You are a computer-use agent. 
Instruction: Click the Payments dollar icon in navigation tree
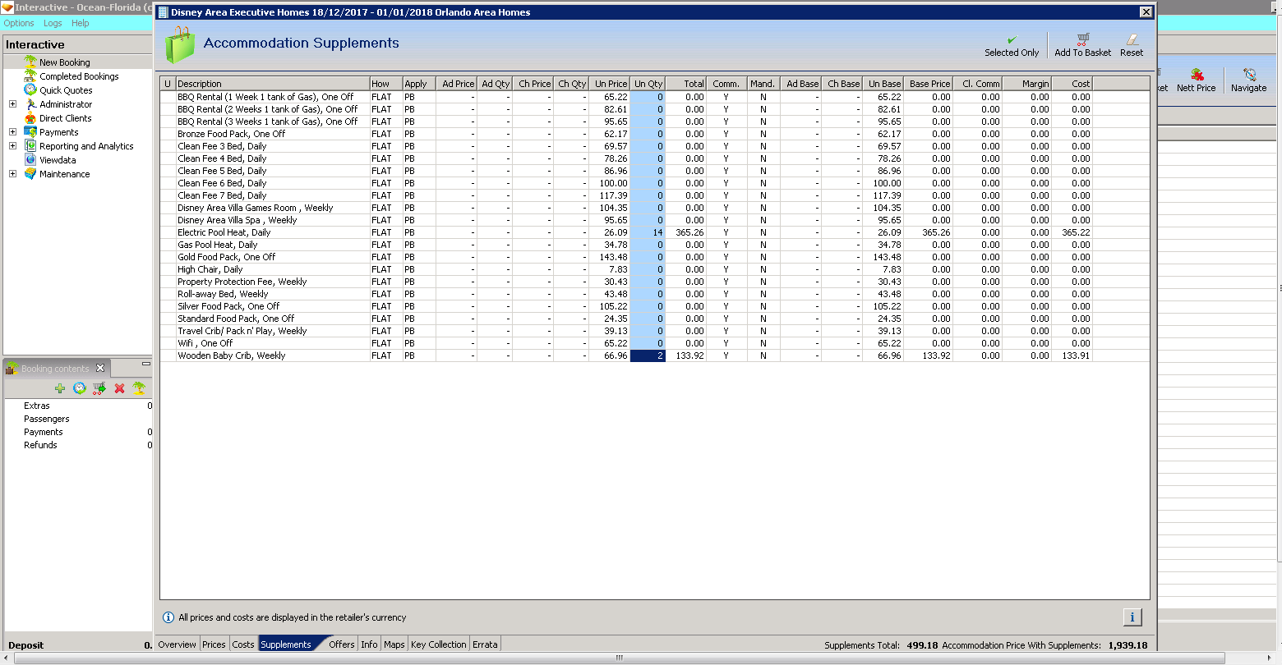point(30,131)
